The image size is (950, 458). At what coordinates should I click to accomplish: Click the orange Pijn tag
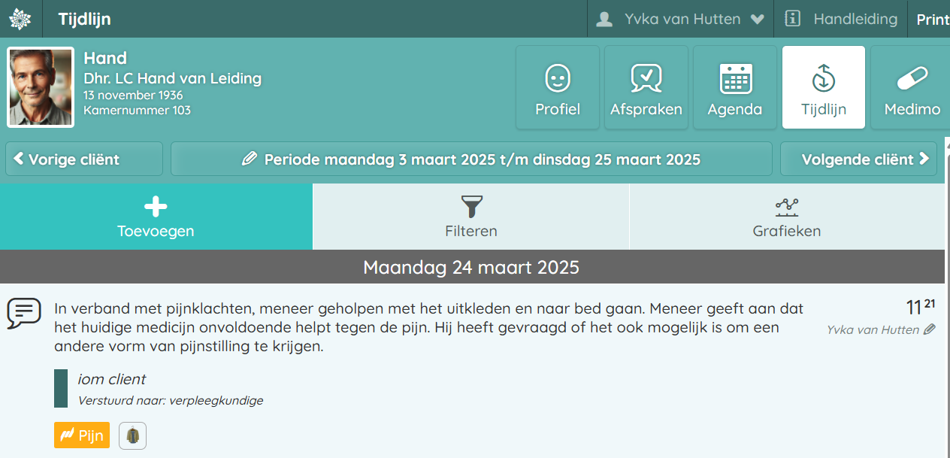82,435
